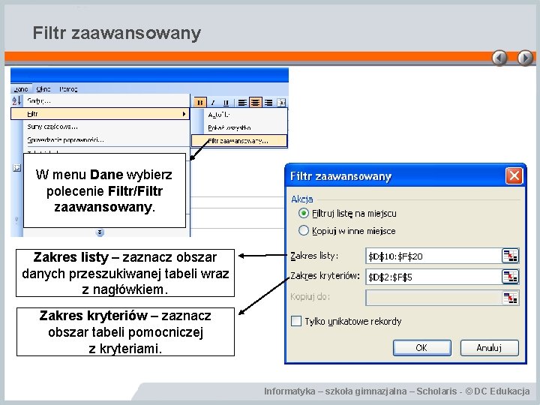
Task: Open the Pomoc menu
Action: point(68,88)
